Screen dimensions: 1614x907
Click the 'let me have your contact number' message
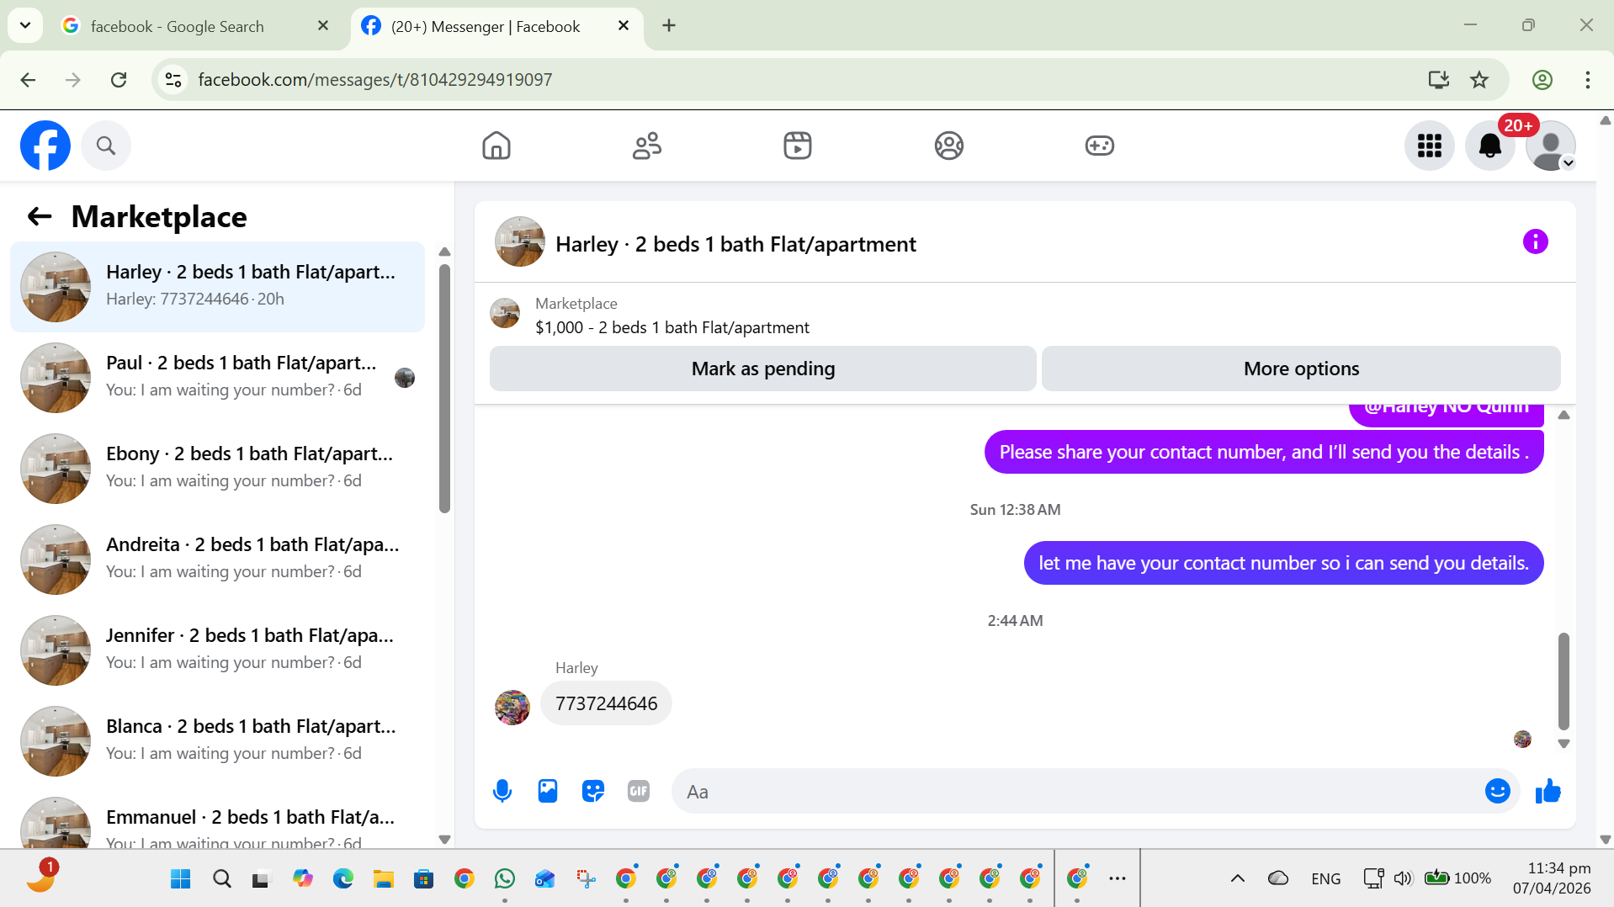1284,563
